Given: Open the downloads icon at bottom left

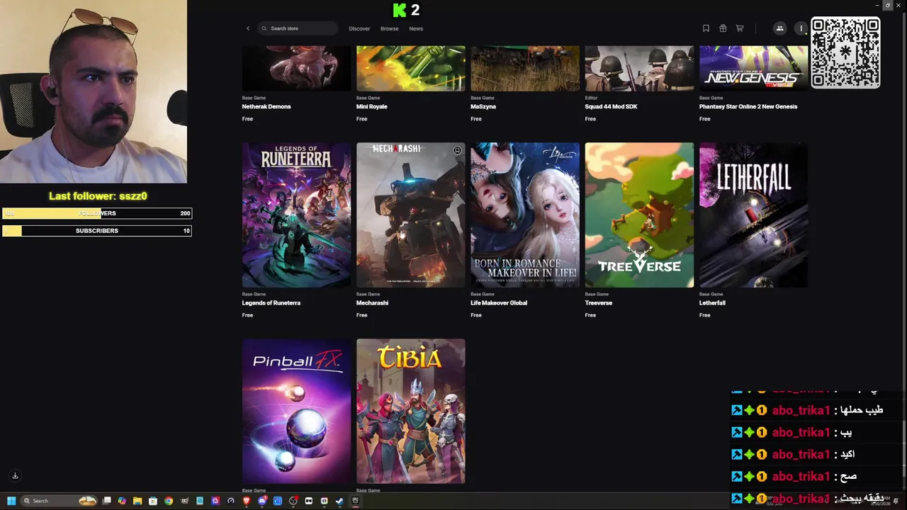Looking at the screenshot, I should [x=15, y=475].
